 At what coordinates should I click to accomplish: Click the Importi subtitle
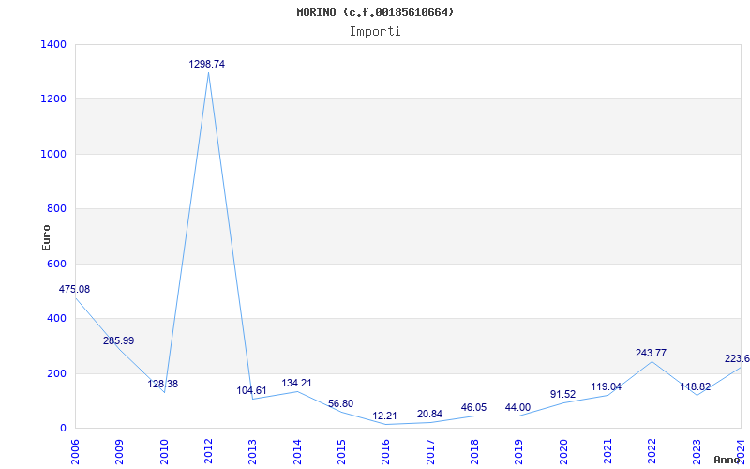tap(375, 32)
